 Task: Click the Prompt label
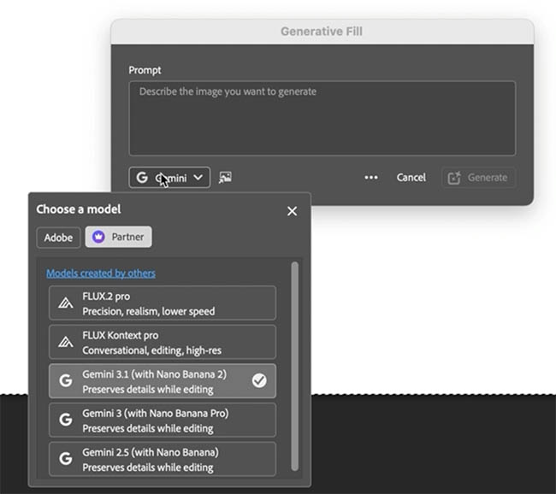tap(145, 70)
